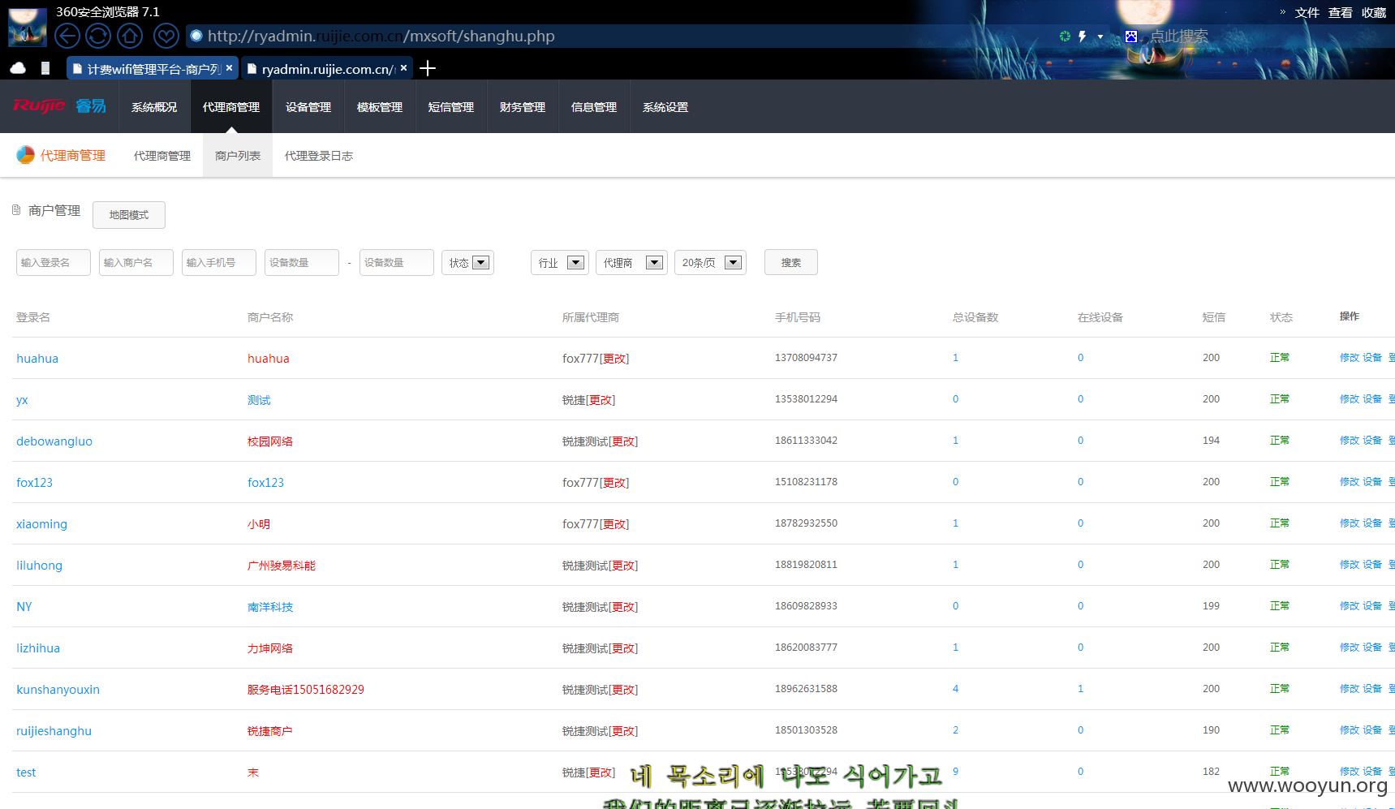Click the 测试 merchant name link
Screen dimensions: 1395x809
[x=259, y=399]
